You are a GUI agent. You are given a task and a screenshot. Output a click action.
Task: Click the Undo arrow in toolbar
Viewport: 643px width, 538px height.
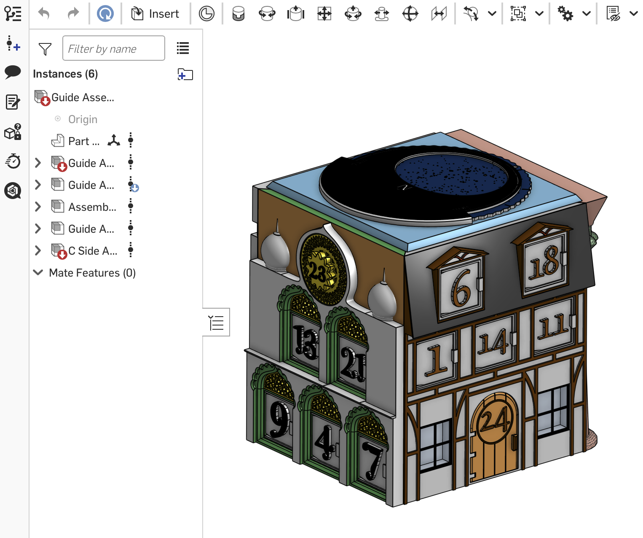44,14
